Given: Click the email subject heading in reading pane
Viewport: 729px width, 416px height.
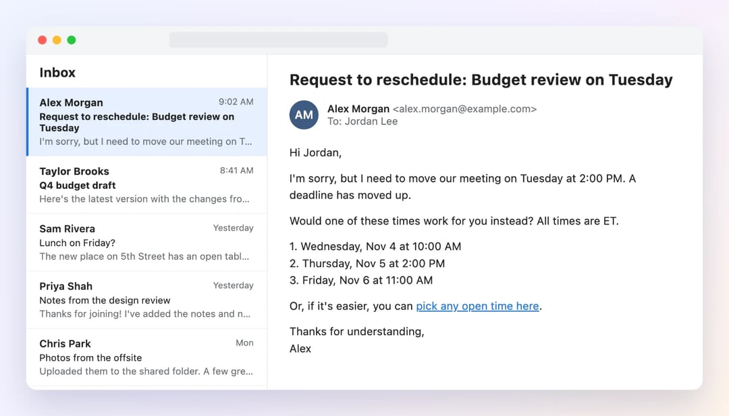Looking at the screenshot, I should pos(481,80).
